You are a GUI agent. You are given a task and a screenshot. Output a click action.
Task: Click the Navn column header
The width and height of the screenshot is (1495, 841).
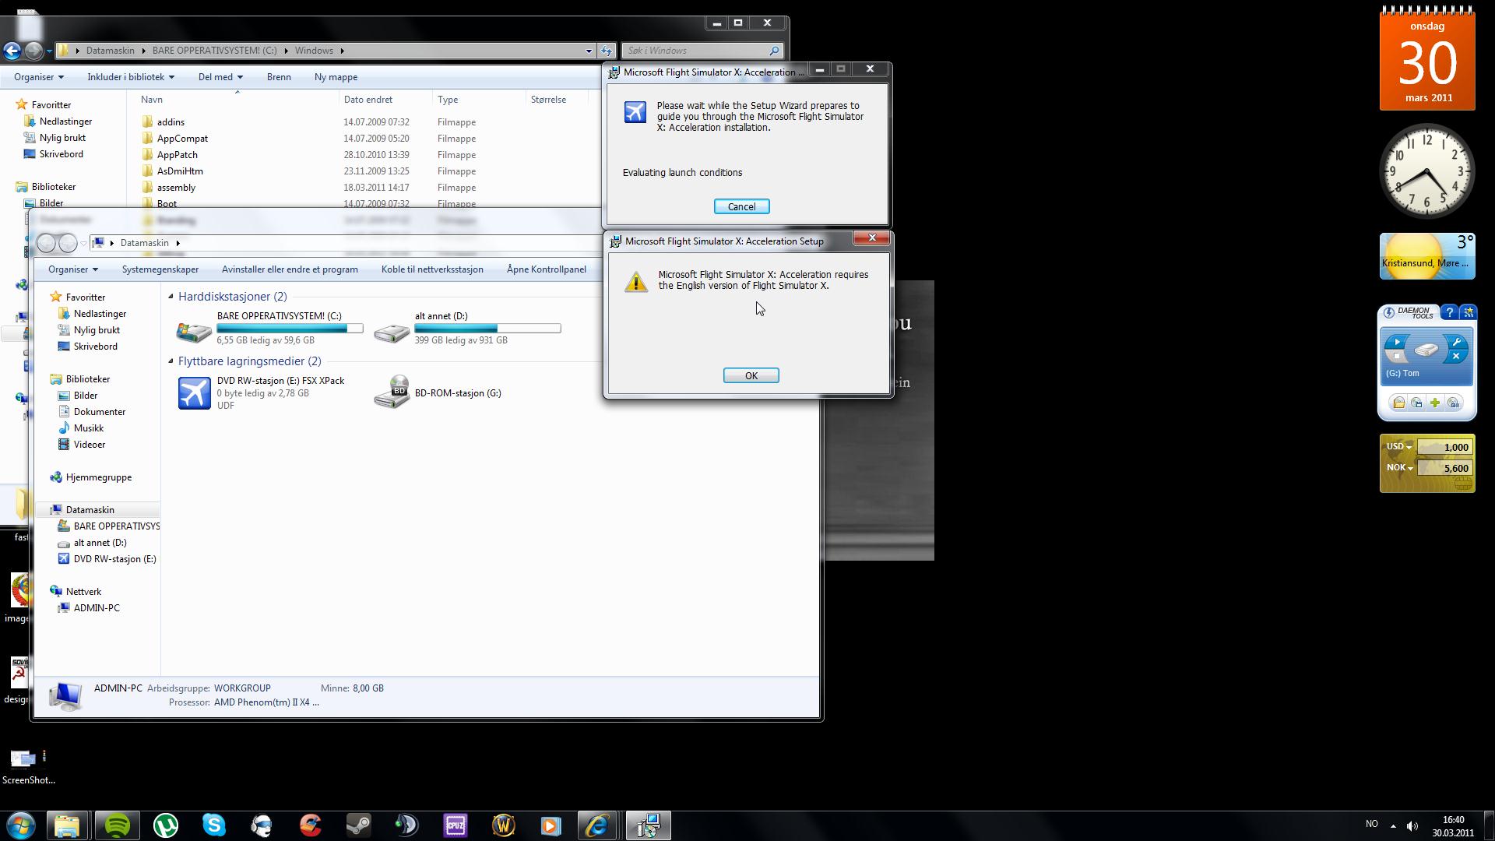coord(152,100)
